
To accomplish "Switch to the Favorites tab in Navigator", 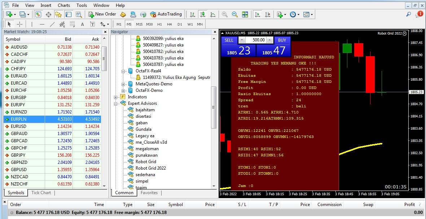I will coord(149,193).
